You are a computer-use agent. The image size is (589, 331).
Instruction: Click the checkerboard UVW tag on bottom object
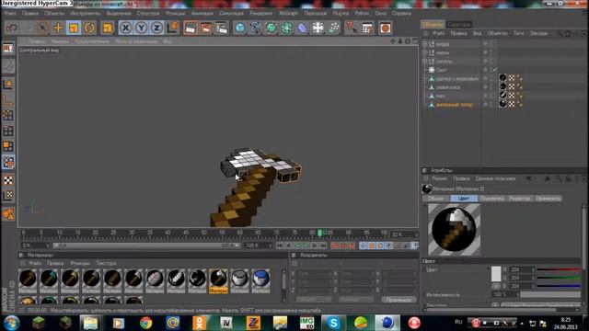click(x=512, y=104)
